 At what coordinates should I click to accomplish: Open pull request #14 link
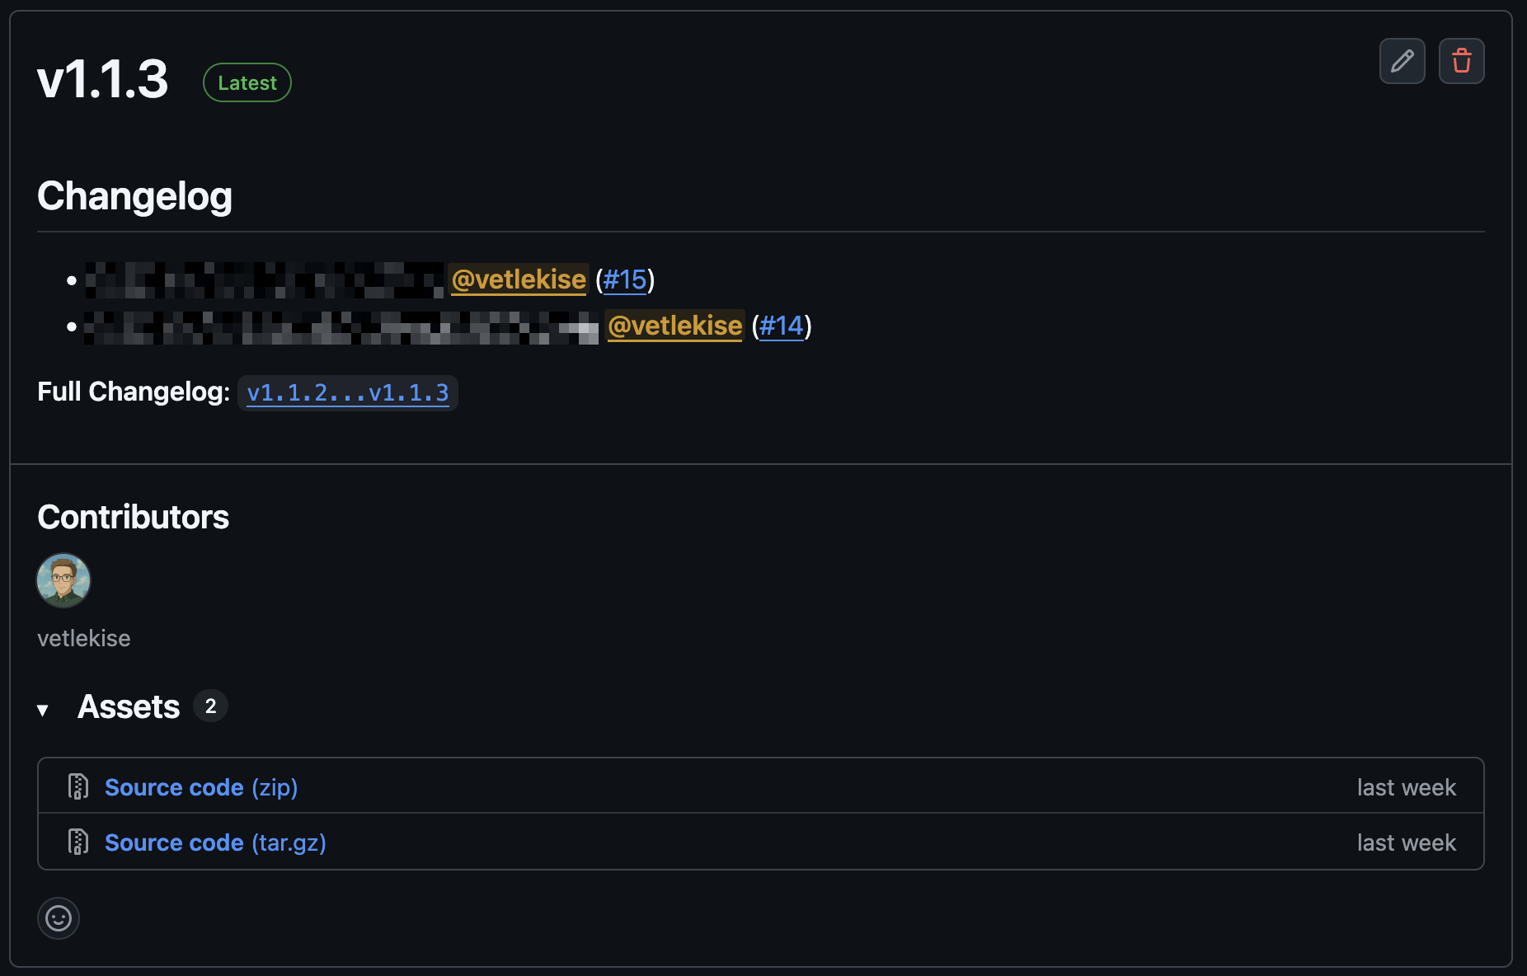(x=781, y=326)
